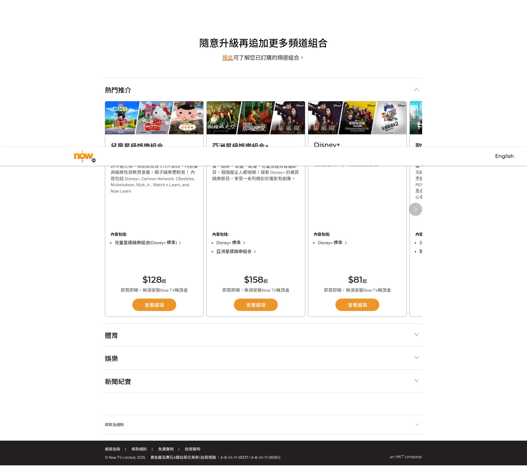This screenshot has height=467, width=527.
Task: Open the 按此 subscribed packs link
Action: 228,58
